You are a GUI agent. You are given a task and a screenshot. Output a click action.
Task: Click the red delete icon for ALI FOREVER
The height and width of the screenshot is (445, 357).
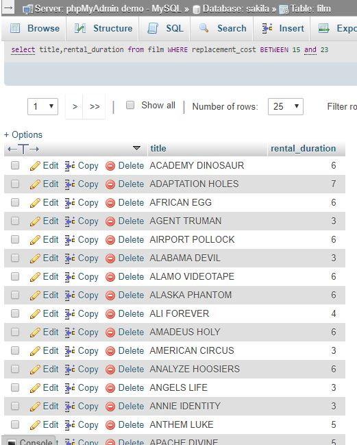[x=110, y=314]
